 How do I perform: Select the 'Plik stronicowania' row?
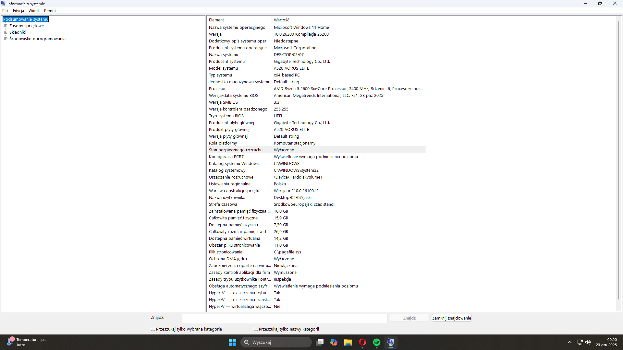[x=317, y=252]
